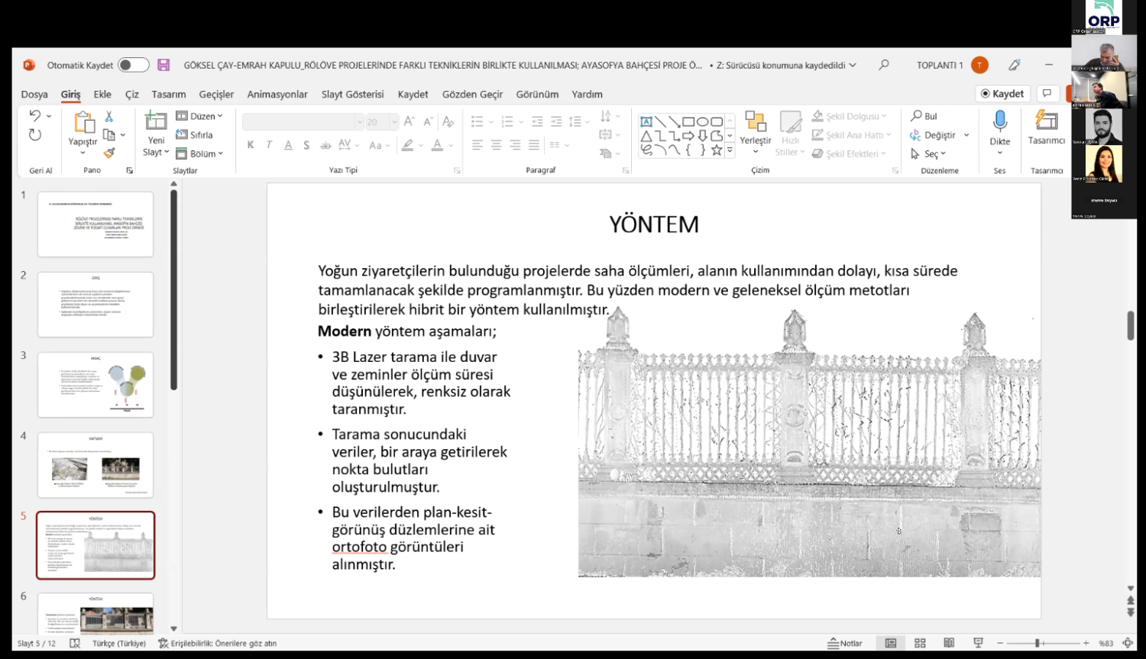Click the Redo circular arrow icon

[x=35, y=135]
